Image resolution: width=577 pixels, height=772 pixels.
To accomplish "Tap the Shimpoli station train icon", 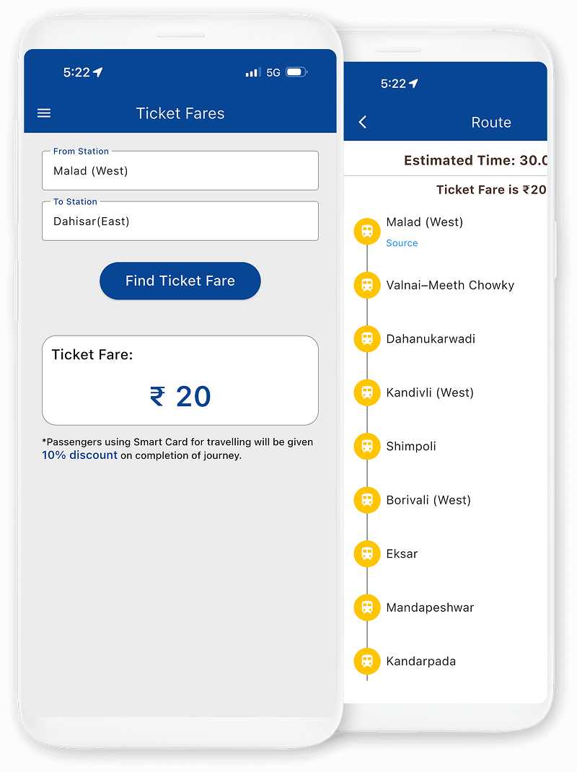I will point(367,446).
